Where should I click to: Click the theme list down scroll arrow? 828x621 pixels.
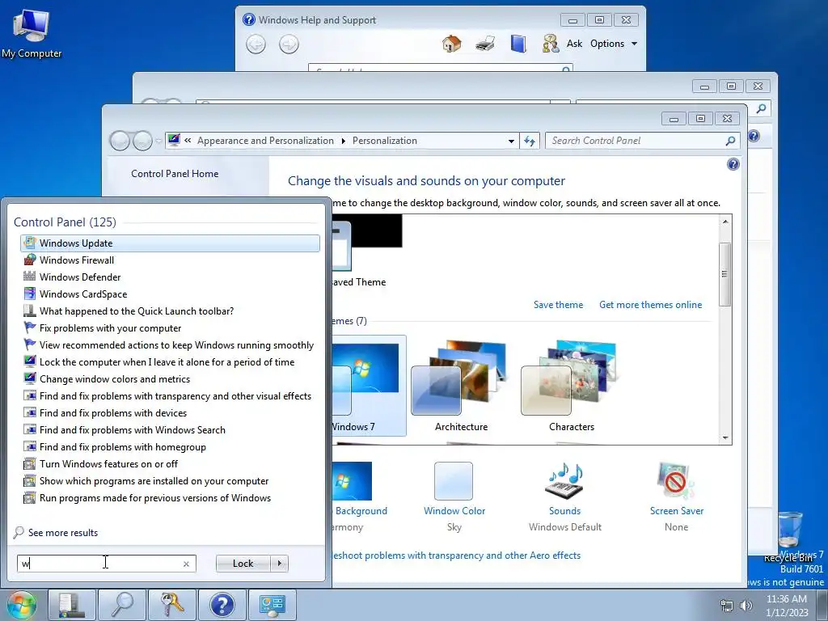click(x=725, y=437)
